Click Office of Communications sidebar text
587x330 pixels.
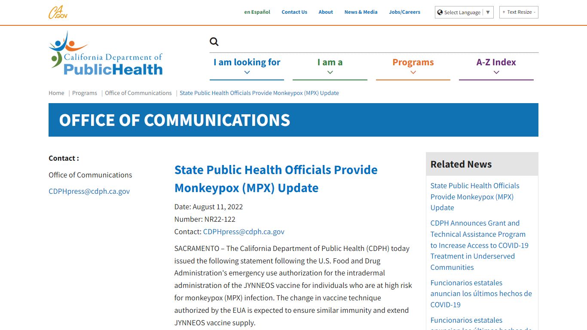[90, 175]
